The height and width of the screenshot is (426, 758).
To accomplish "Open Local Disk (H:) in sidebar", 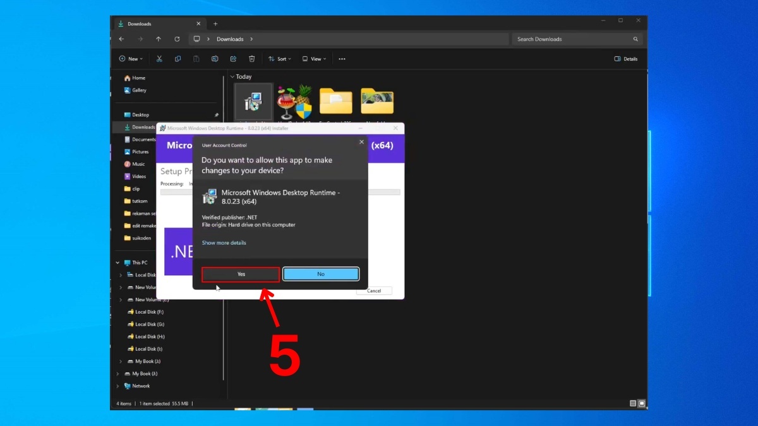I will coord(145,336).
